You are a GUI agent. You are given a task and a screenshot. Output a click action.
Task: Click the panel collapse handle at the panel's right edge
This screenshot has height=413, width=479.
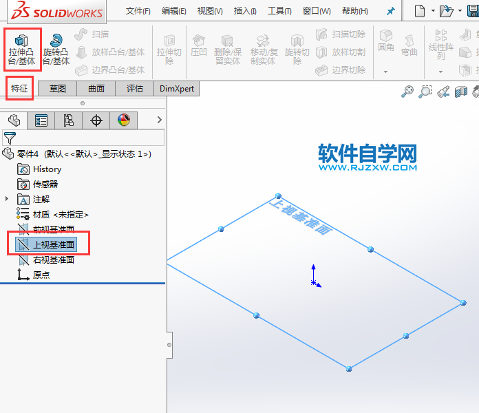click(x=169, y=345)
